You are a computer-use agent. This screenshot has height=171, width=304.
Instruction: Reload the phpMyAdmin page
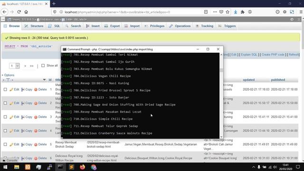pos(19,12)
